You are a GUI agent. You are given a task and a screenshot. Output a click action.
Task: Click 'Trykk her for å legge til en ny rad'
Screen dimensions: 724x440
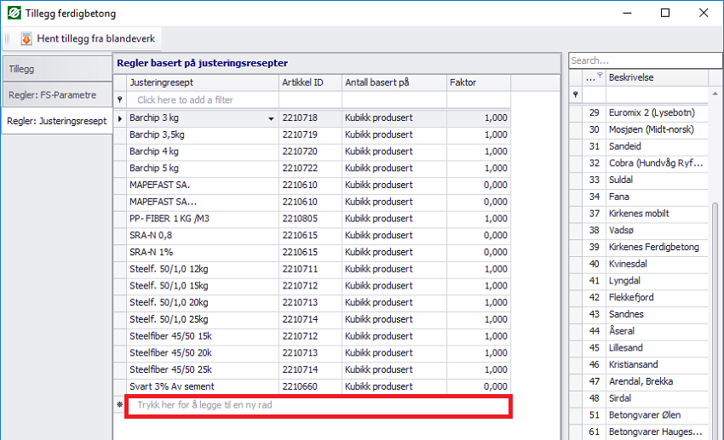[319, 406]
